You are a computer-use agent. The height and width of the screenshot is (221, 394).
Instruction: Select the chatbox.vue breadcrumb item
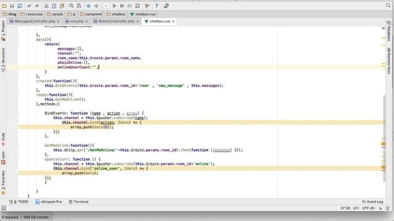click(x=143, y=14)
